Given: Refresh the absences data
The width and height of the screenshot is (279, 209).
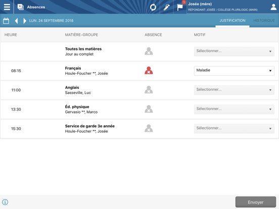Looking at the screenshot, I should [153, 7].
